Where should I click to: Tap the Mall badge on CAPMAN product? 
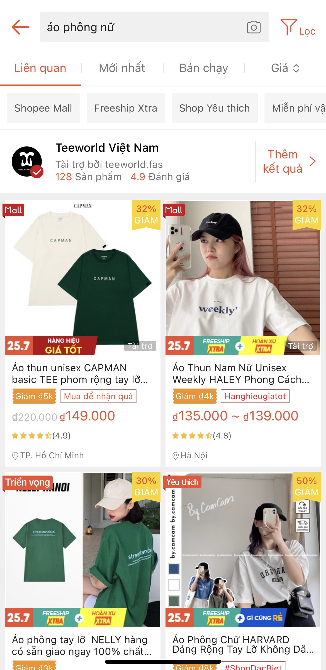click(x=13, y=210)
